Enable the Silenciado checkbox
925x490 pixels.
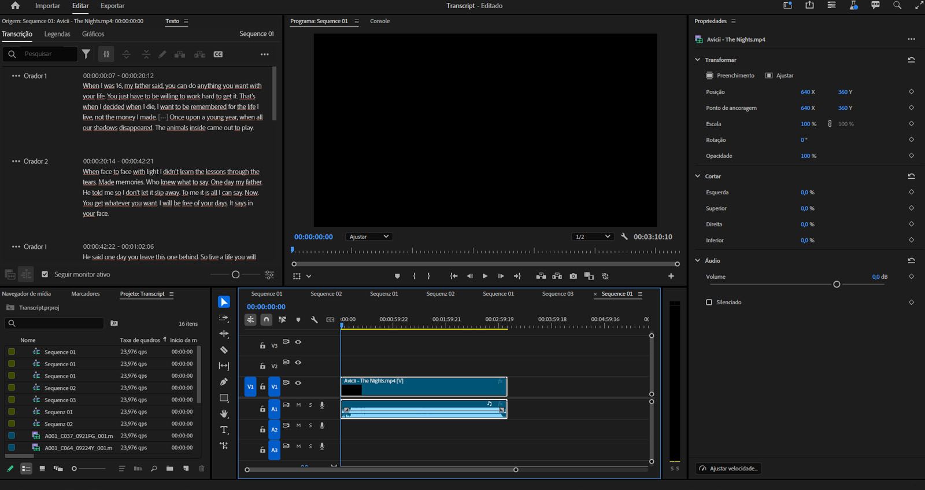(x=709, y=302)
